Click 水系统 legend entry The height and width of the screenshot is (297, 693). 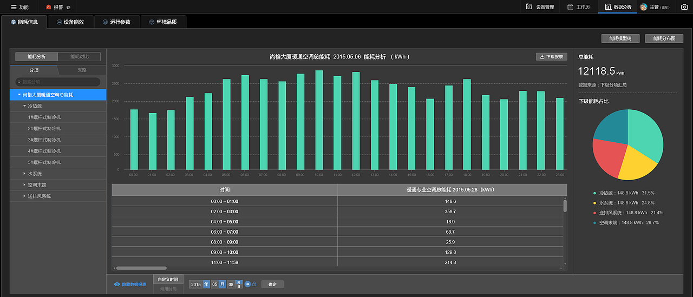(624, 203)
